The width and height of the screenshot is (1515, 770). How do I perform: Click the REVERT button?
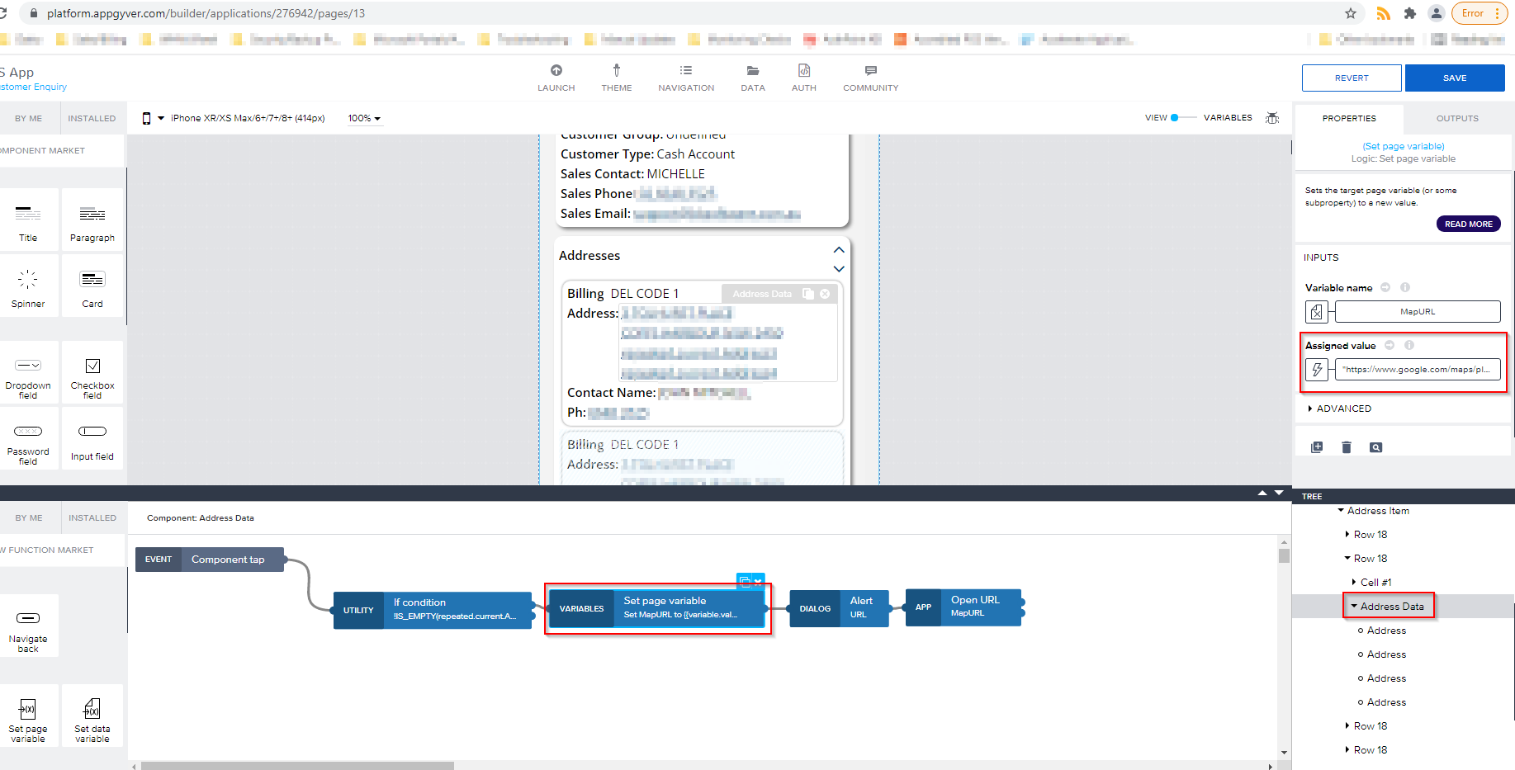[x=1352, y=78]
